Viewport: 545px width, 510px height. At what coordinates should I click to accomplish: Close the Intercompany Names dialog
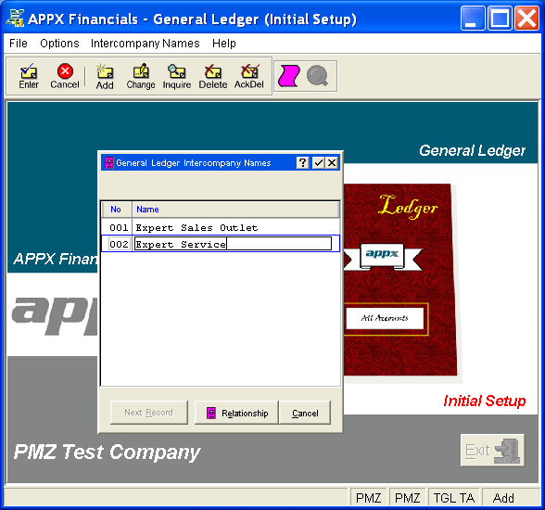click(332, 162)
